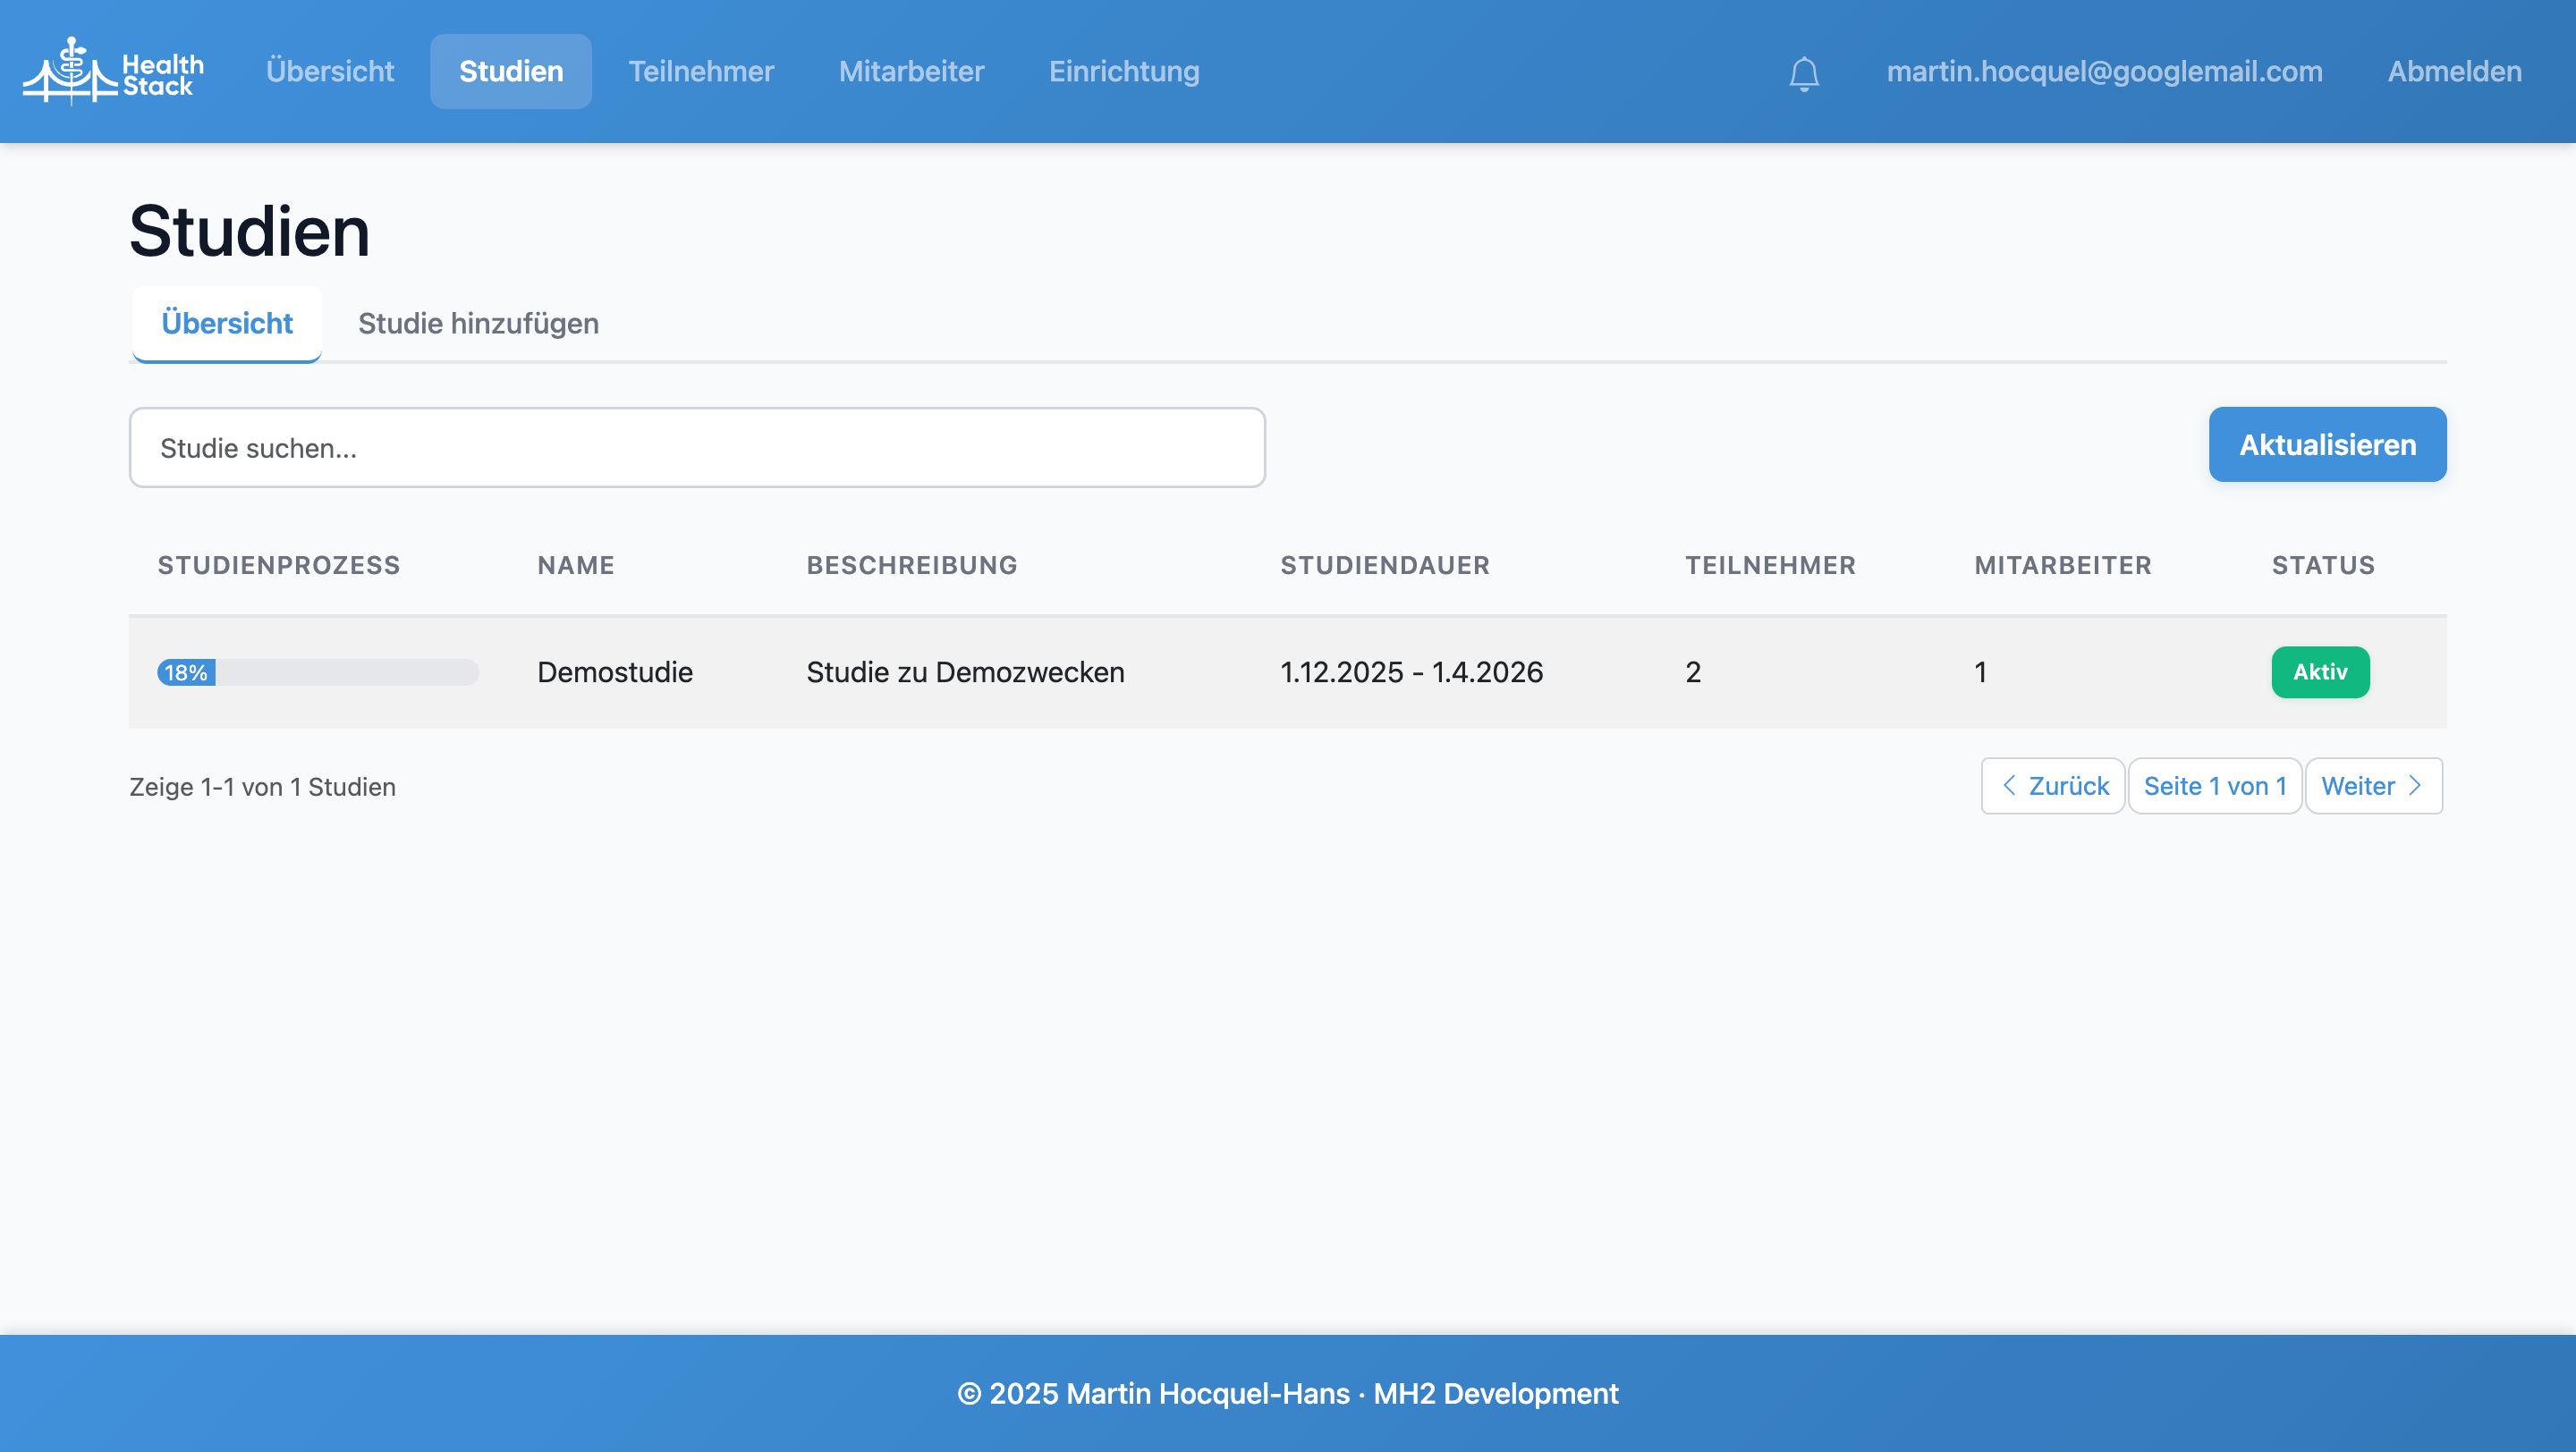
Task: Select the Übersicht sub-tab under Studien
Action: [x=227, y=324]
